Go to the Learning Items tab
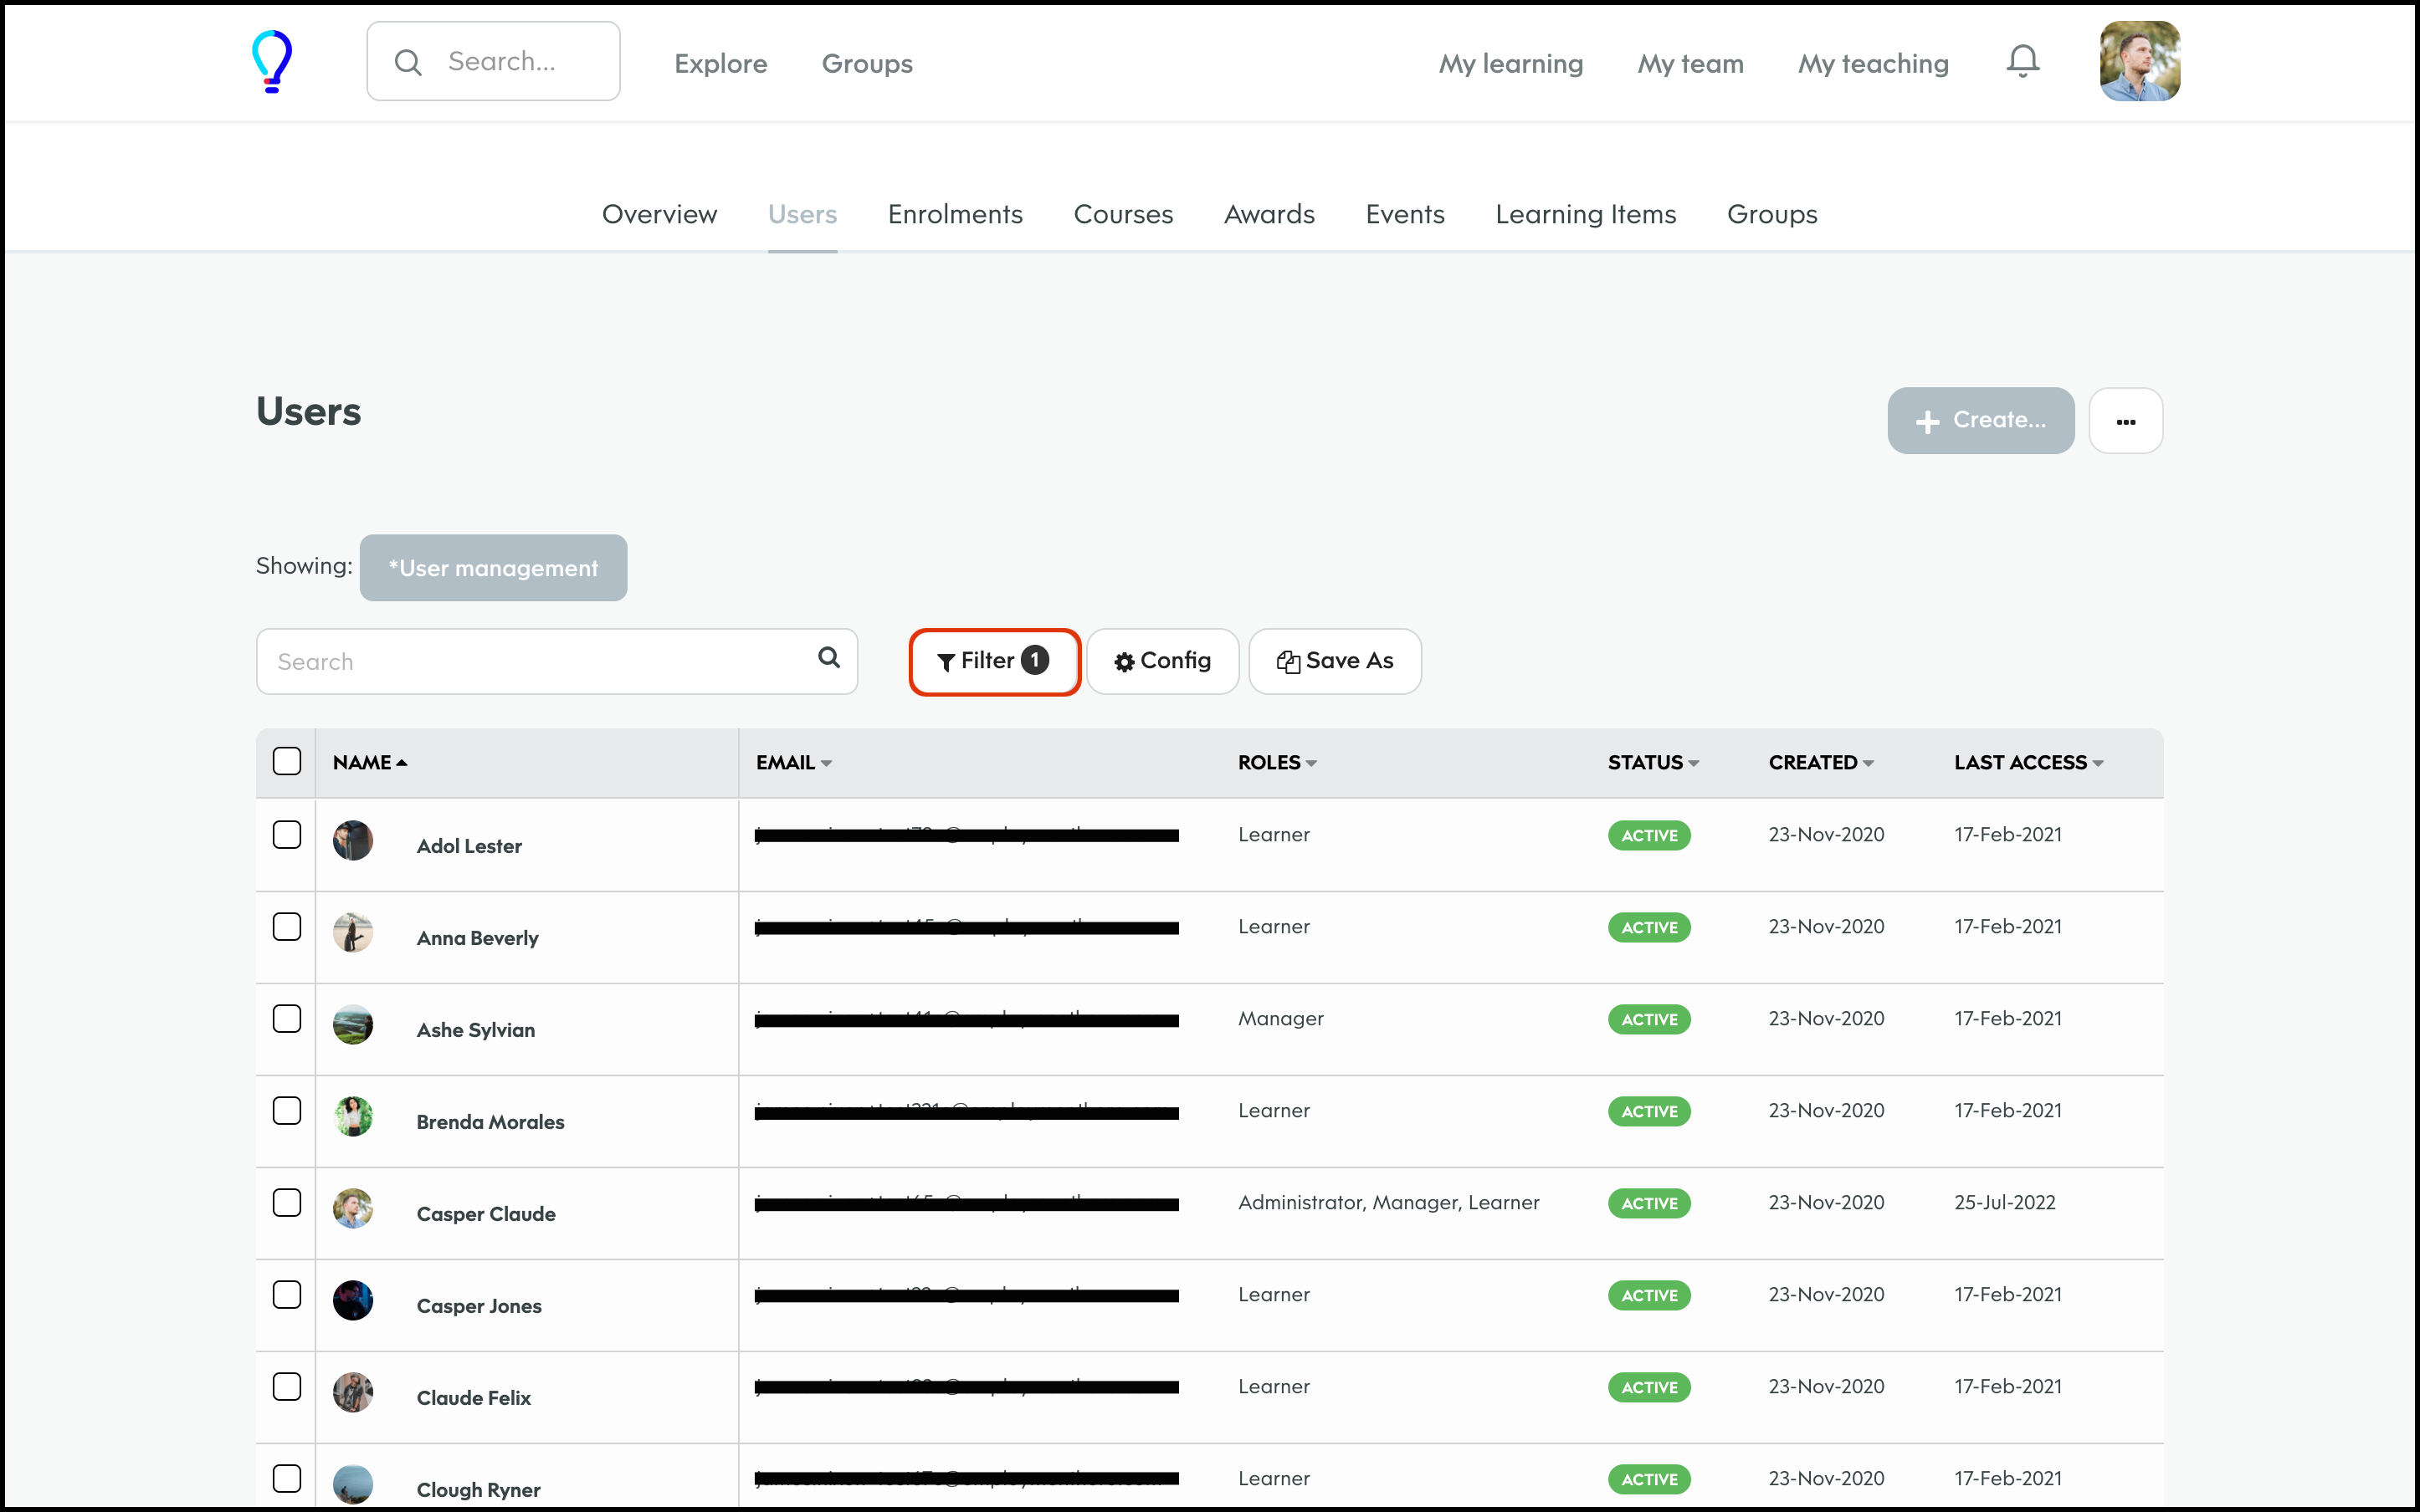 click(x=1585, y=214)
